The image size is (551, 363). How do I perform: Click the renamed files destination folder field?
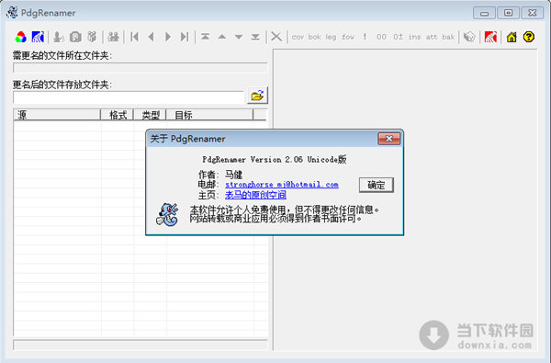pyautogui.click(x=129, y=97)
